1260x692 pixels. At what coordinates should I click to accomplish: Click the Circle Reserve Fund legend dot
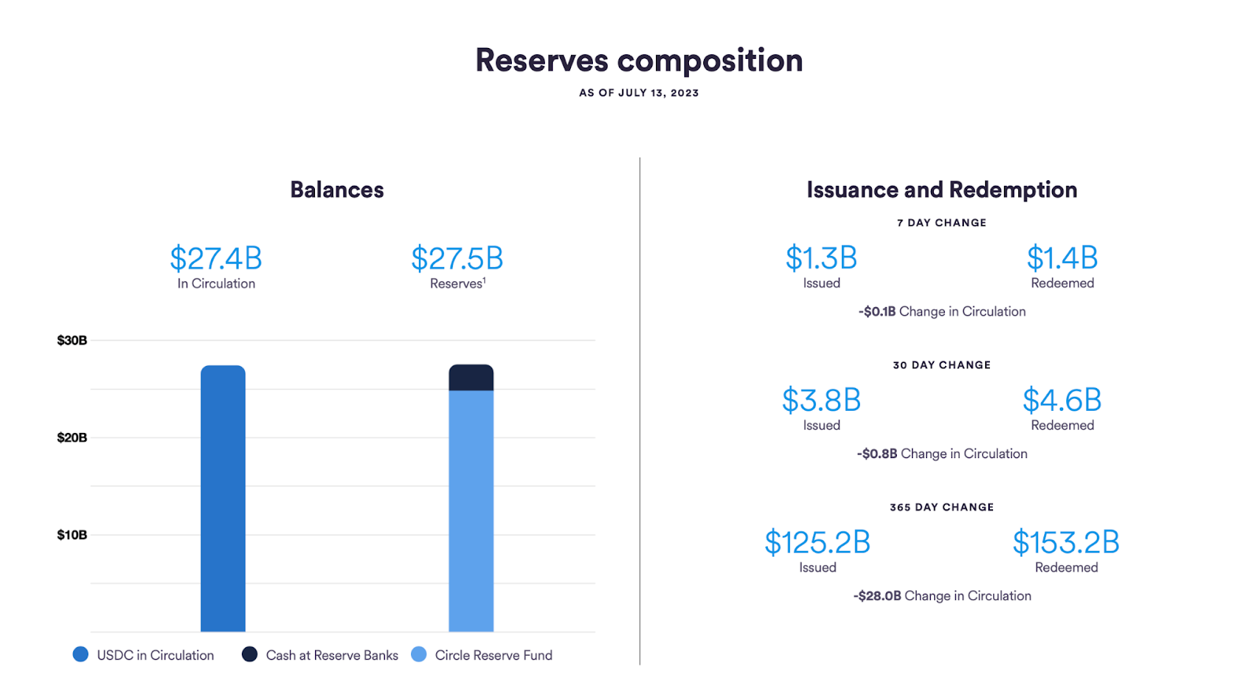tap(419, 654)
